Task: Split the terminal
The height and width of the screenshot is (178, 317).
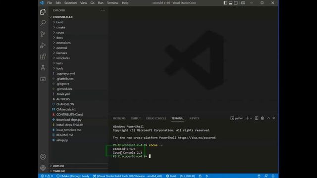Action: pyautogui.click(x=257, y=118)
